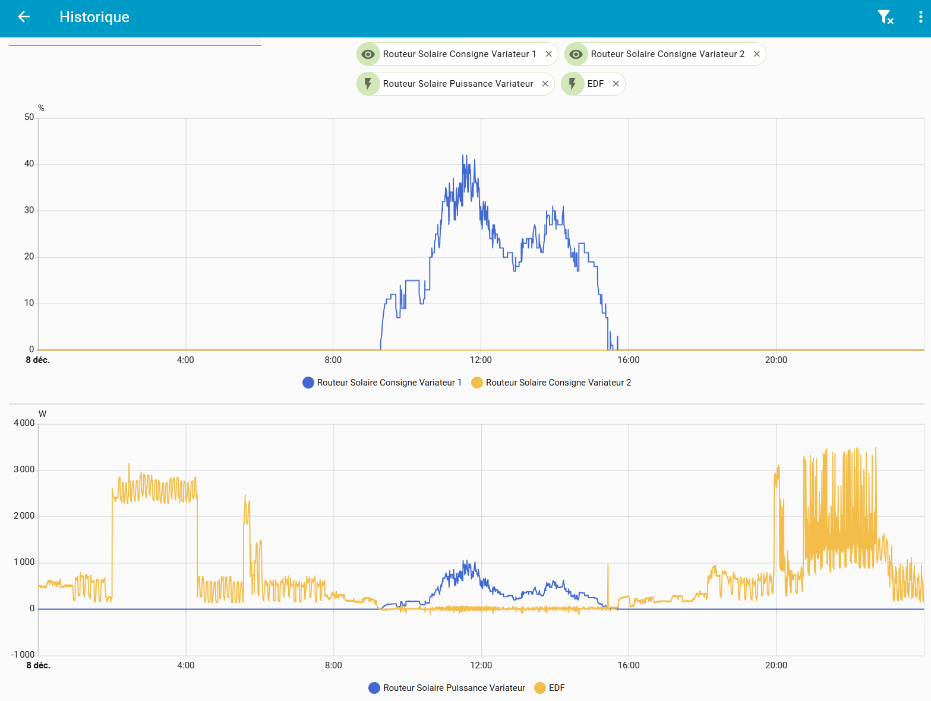931x701 pixels.
Task: Remove Routeur Solaire Consigne Variateur 1 chip
Action: [548, 54]
